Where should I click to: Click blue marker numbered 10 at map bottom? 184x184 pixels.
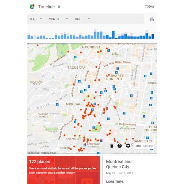tap(98, 152)
